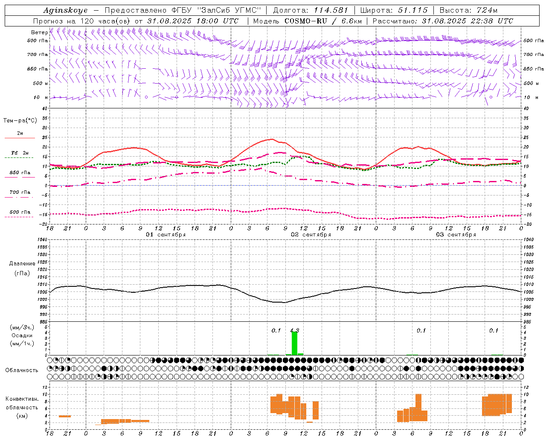Click "Прогноз на 120 часа(ов)" forecast text

[82, 21]
